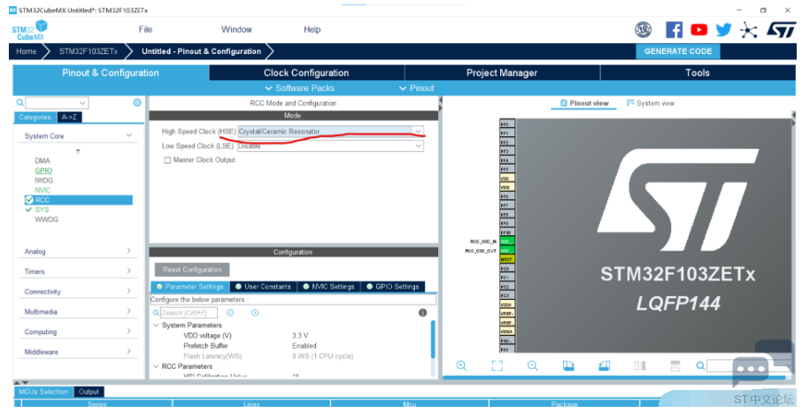Click the NRST pin on chip
Image resolution: width=802 pixels, height=413 pixels.
coord(507,260)
